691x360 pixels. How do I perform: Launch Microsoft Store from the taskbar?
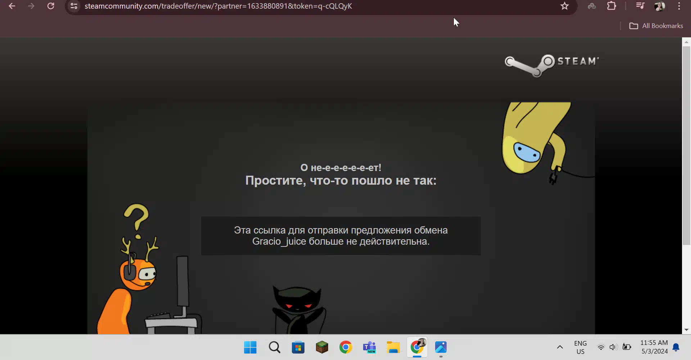pos(298,347)
